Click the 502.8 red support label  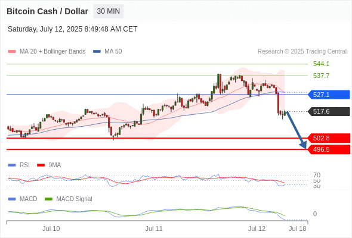pos(329,138)
